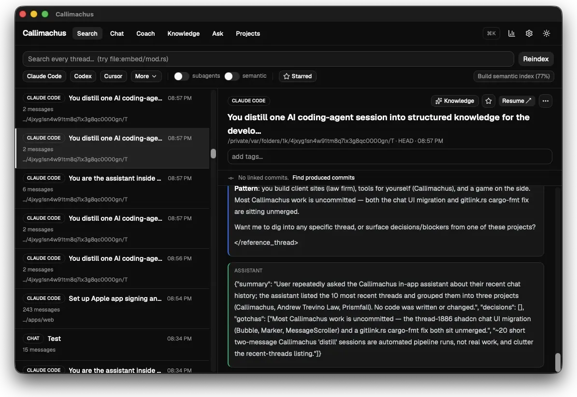Click Build semantic index (77%) button
The height and width of the screenshot is (397, 577).
click(513, 76)
